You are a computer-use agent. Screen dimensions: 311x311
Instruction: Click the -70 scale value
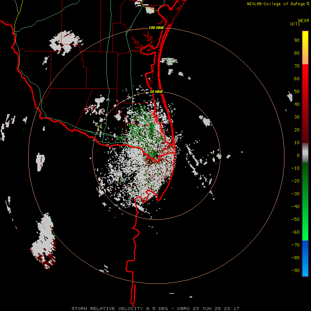(295, 245)
